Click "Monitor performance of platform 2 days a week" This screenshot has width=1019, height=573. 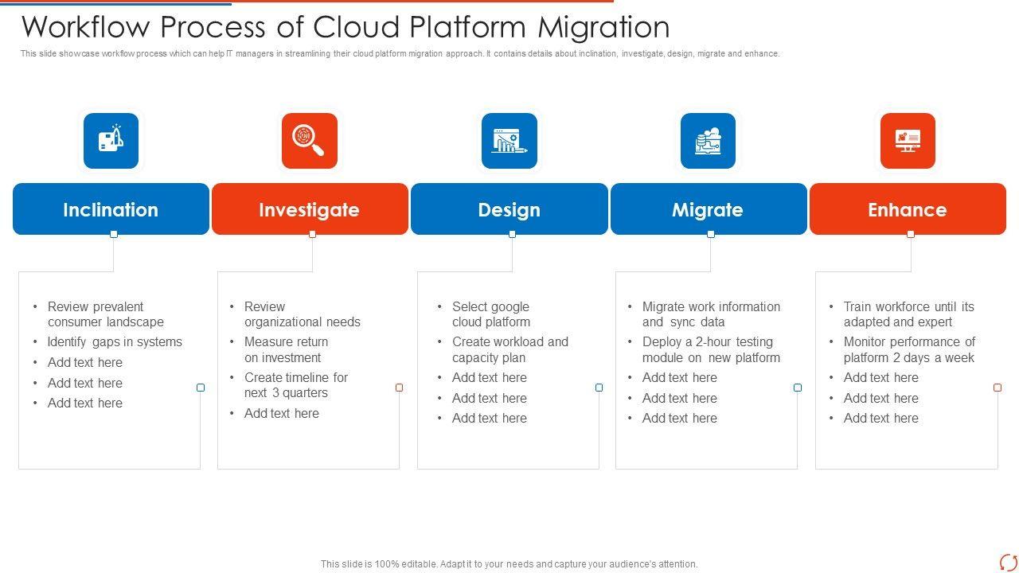pyautogui.click(x=910, y=349)
